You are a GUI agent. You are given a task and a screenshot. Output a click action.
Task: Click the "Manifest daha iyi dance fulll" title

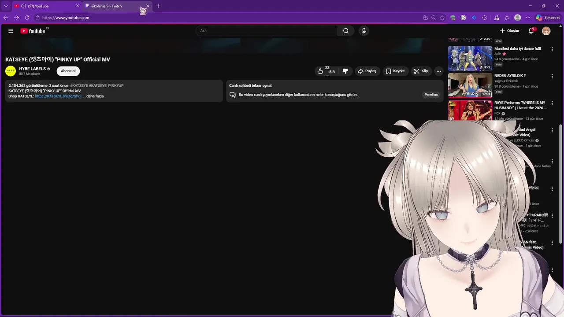517,48
